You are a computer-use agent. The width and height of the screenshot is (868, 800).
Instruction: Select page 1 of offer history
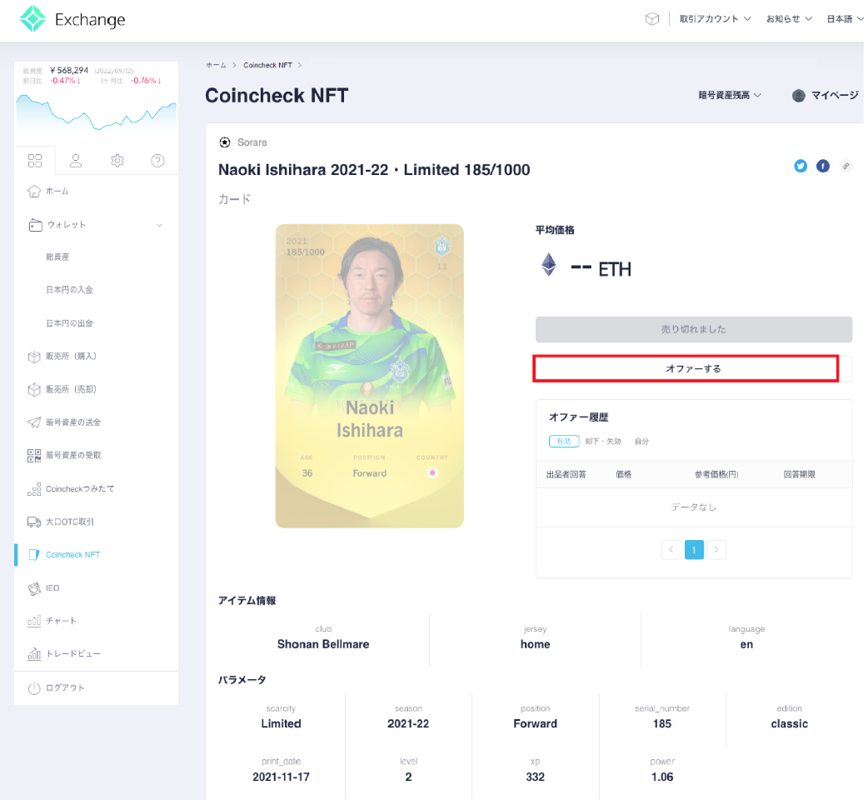coord(694,550)
